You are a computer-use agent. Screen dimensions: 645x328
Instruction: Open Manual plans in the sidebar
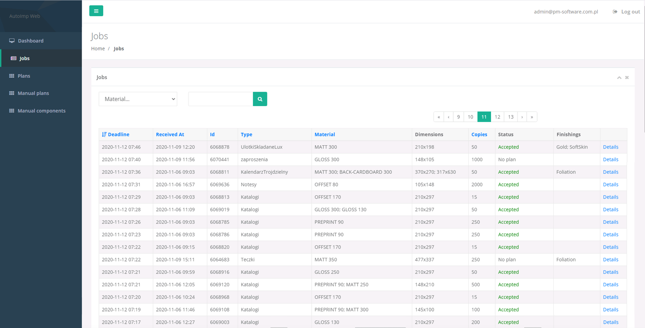click(33, 93)
